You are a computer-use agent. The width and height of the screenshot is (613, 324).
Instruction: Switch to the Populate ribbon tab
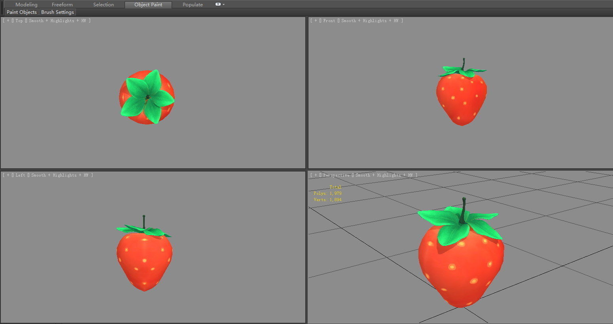193,5
